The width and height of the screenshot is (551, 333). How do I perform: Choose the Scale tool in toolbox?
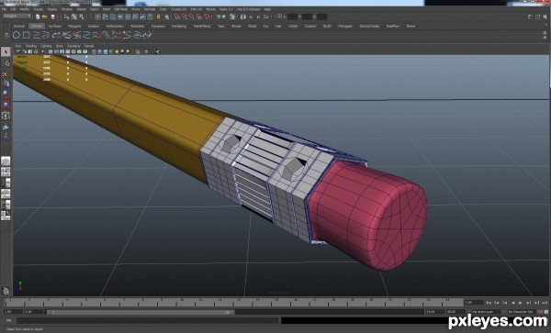tap(6, 105)
